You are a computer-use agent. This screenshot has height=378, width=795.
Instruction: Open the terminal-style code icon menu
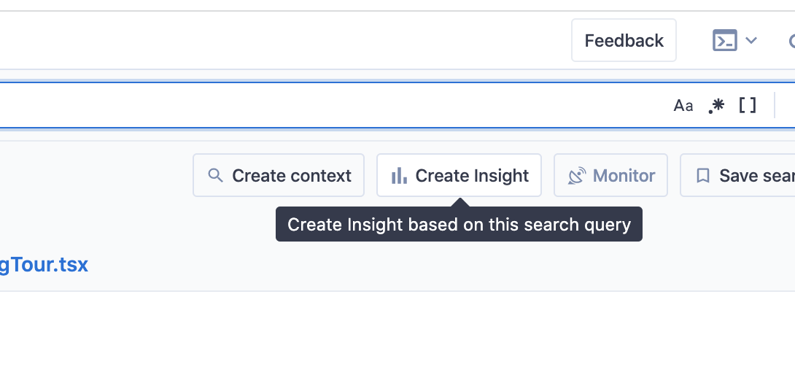[x=724, y=41]
